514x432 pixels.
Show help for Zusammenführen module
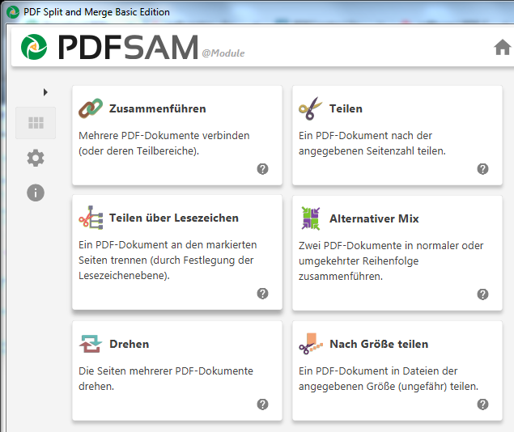(x=262, y=169)
